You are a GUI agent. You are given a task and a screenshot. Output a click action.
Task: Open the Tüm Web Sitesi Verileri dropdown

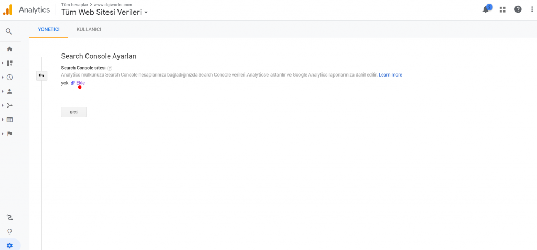104,12
